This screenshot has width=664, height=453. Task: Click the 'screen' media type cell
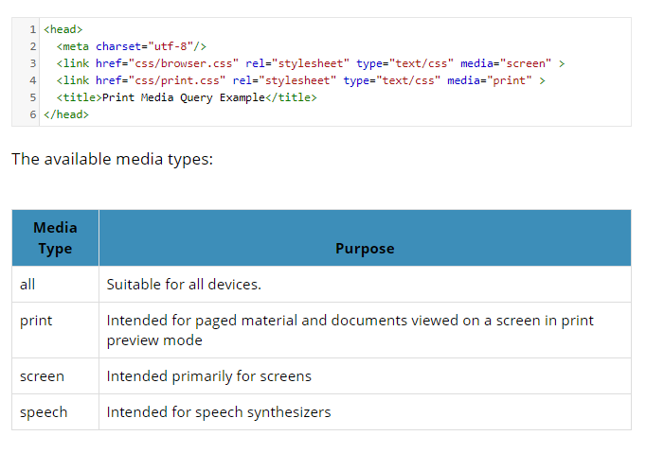42,376
